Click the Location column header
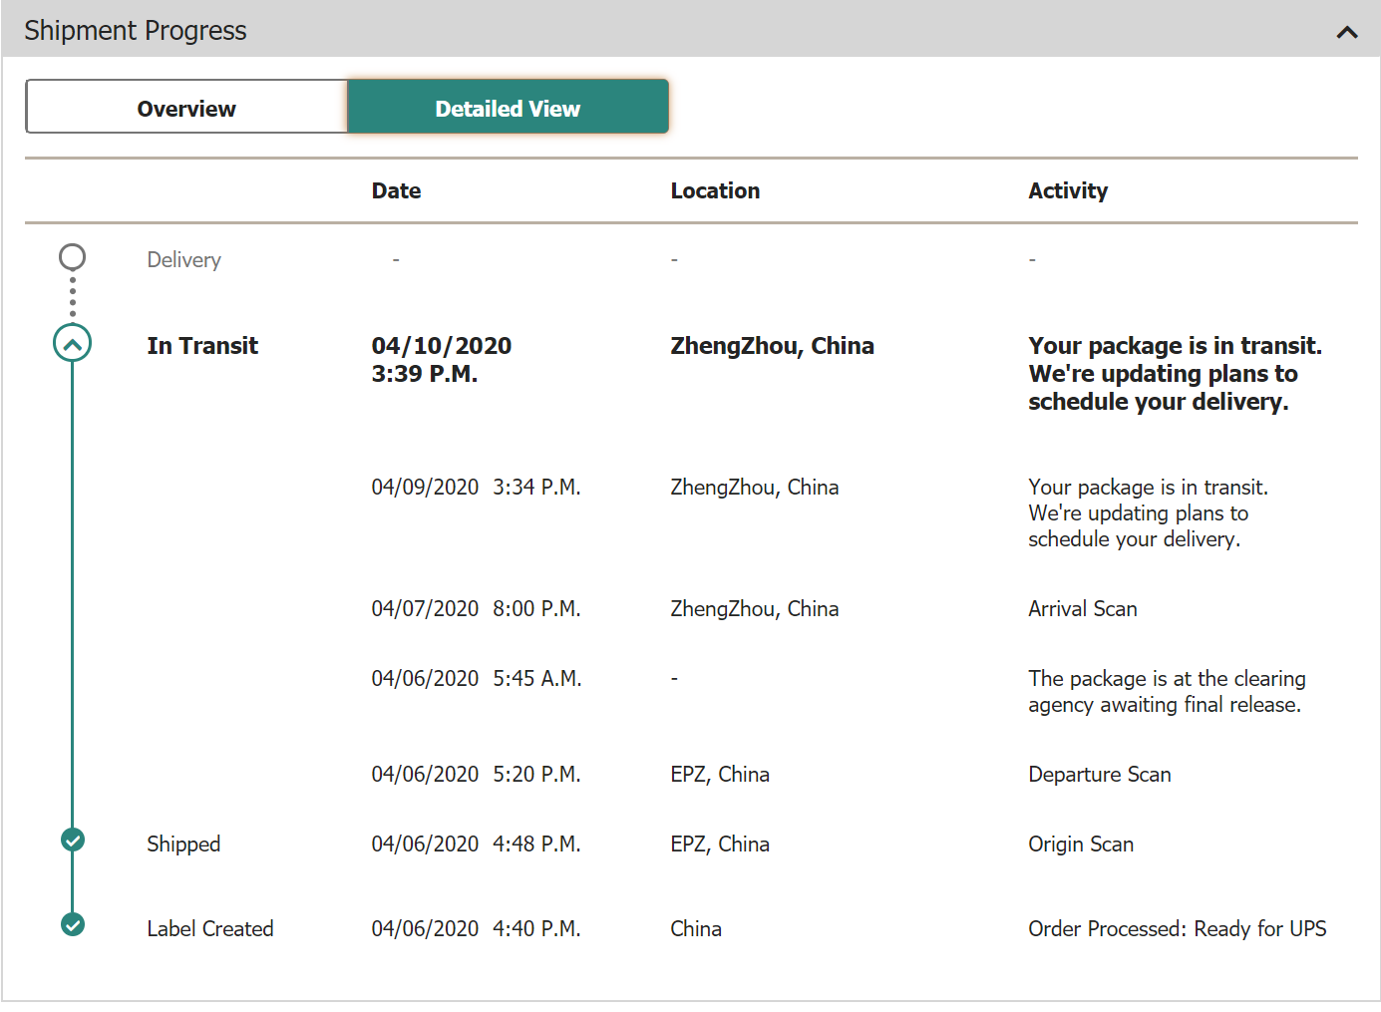This screenshot has height=1012, width=1381. [x=715, y=190]
